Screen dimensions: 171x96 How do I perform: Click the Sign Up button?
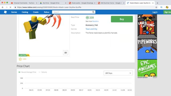click(167, 12)
